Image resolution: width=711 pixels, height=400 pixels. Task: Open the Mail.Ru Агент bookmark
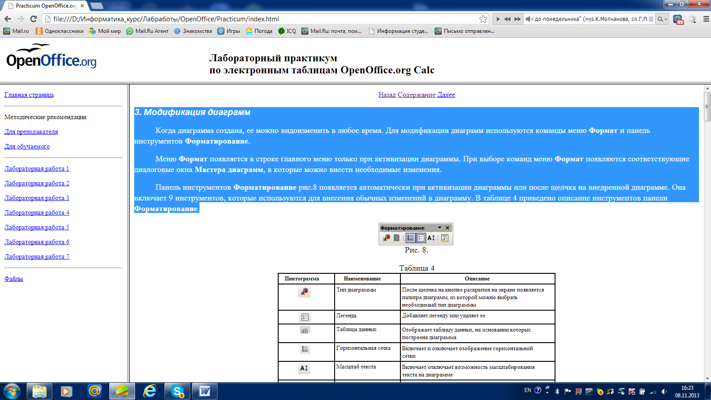click(148, 31)
